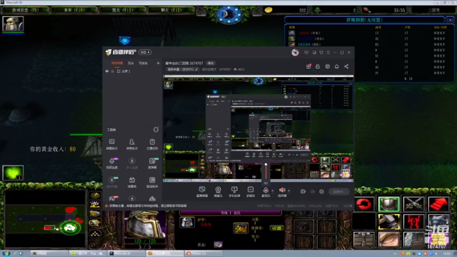The image size is (457, 257).
Task: Expand the microphone device dropdown arrow
Action: [x=272, y=191]
